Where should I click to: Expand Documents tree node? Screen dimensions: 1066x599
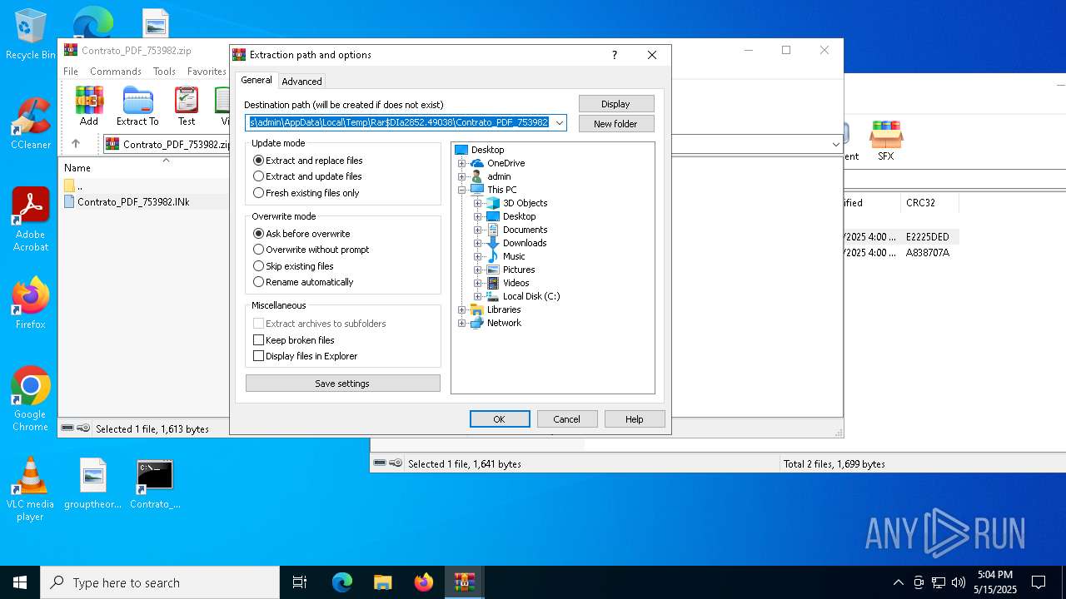click(478, 230)
